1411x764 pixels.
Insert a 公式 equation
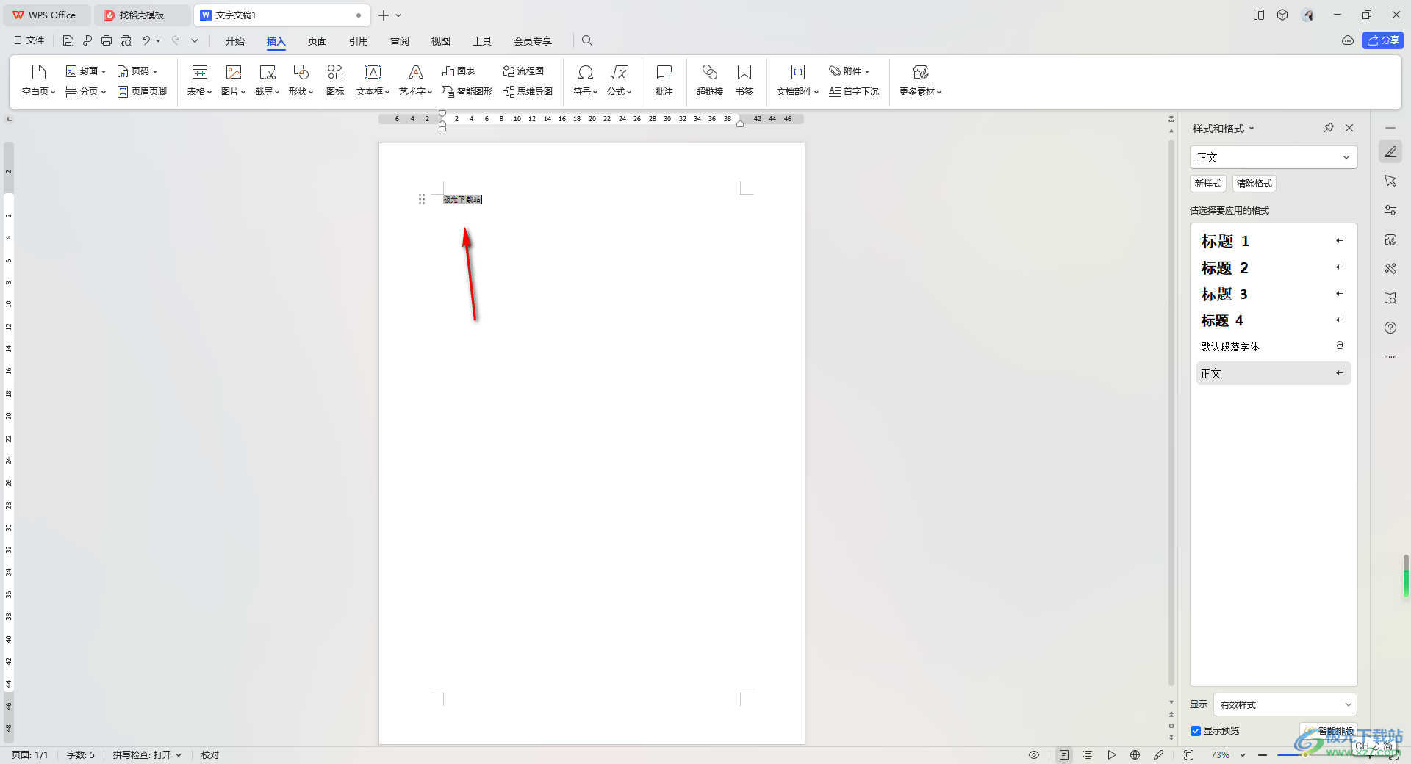tap(619, 81)
